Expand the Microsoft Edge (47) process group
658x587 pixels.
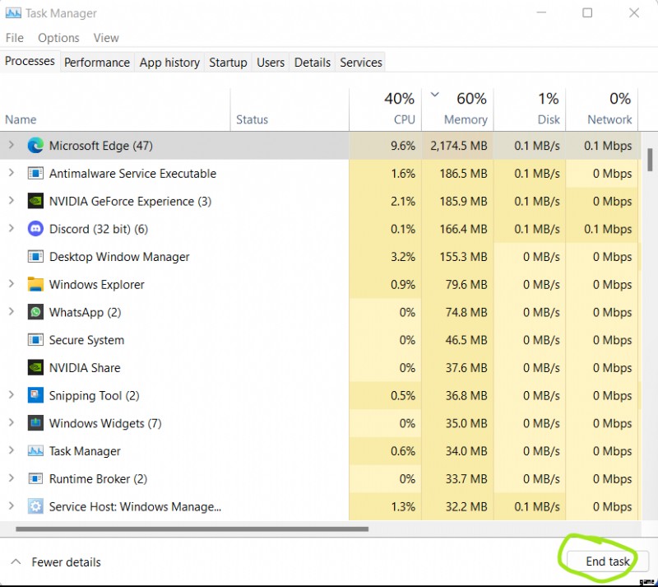12,145
